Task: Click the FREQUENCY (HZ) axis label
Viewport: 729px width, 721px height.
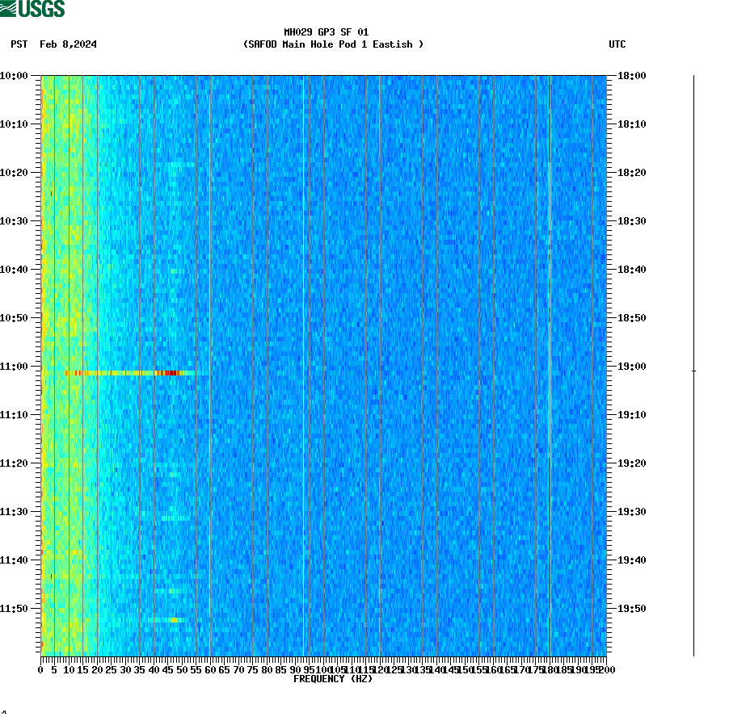Action: pyautogui.click(x=333, y=679)
